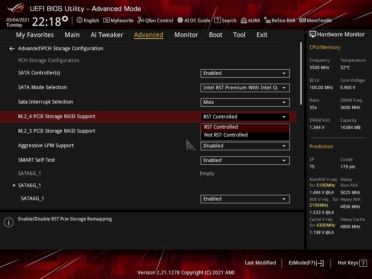Select the 'RST Controlled' option in the list
The height and width of the screenshot is (279, 372).
(221, 127)
